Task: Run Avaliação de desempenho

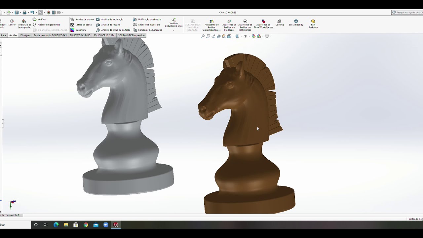Action: 24,23
